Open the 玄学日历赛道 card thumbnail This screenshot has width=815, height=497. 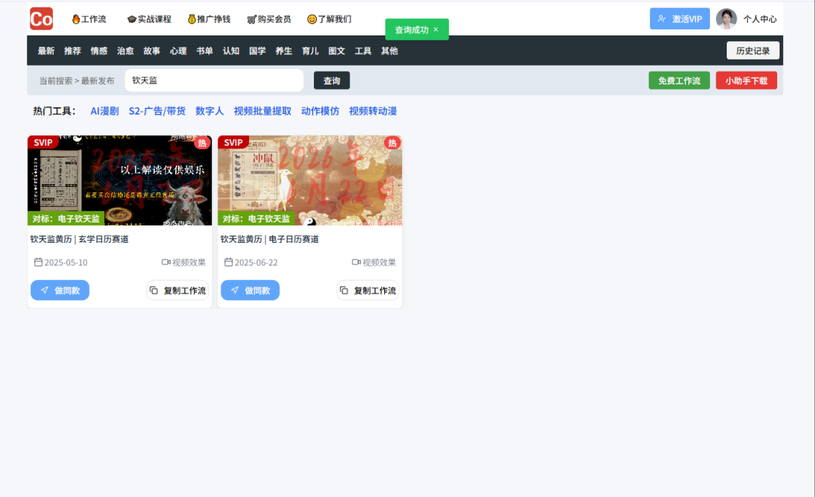pos(120,180)
